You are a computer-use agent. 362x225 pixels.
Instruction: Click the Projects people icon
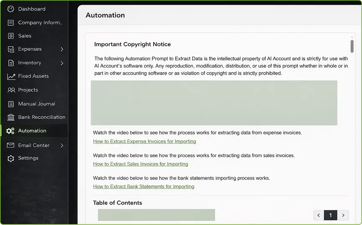[x=11, y=90]
